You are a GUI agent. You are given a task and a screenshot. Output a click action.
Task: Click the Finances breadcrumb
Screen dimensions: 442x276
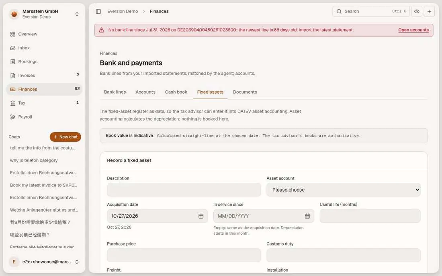[x=159, y=11]
